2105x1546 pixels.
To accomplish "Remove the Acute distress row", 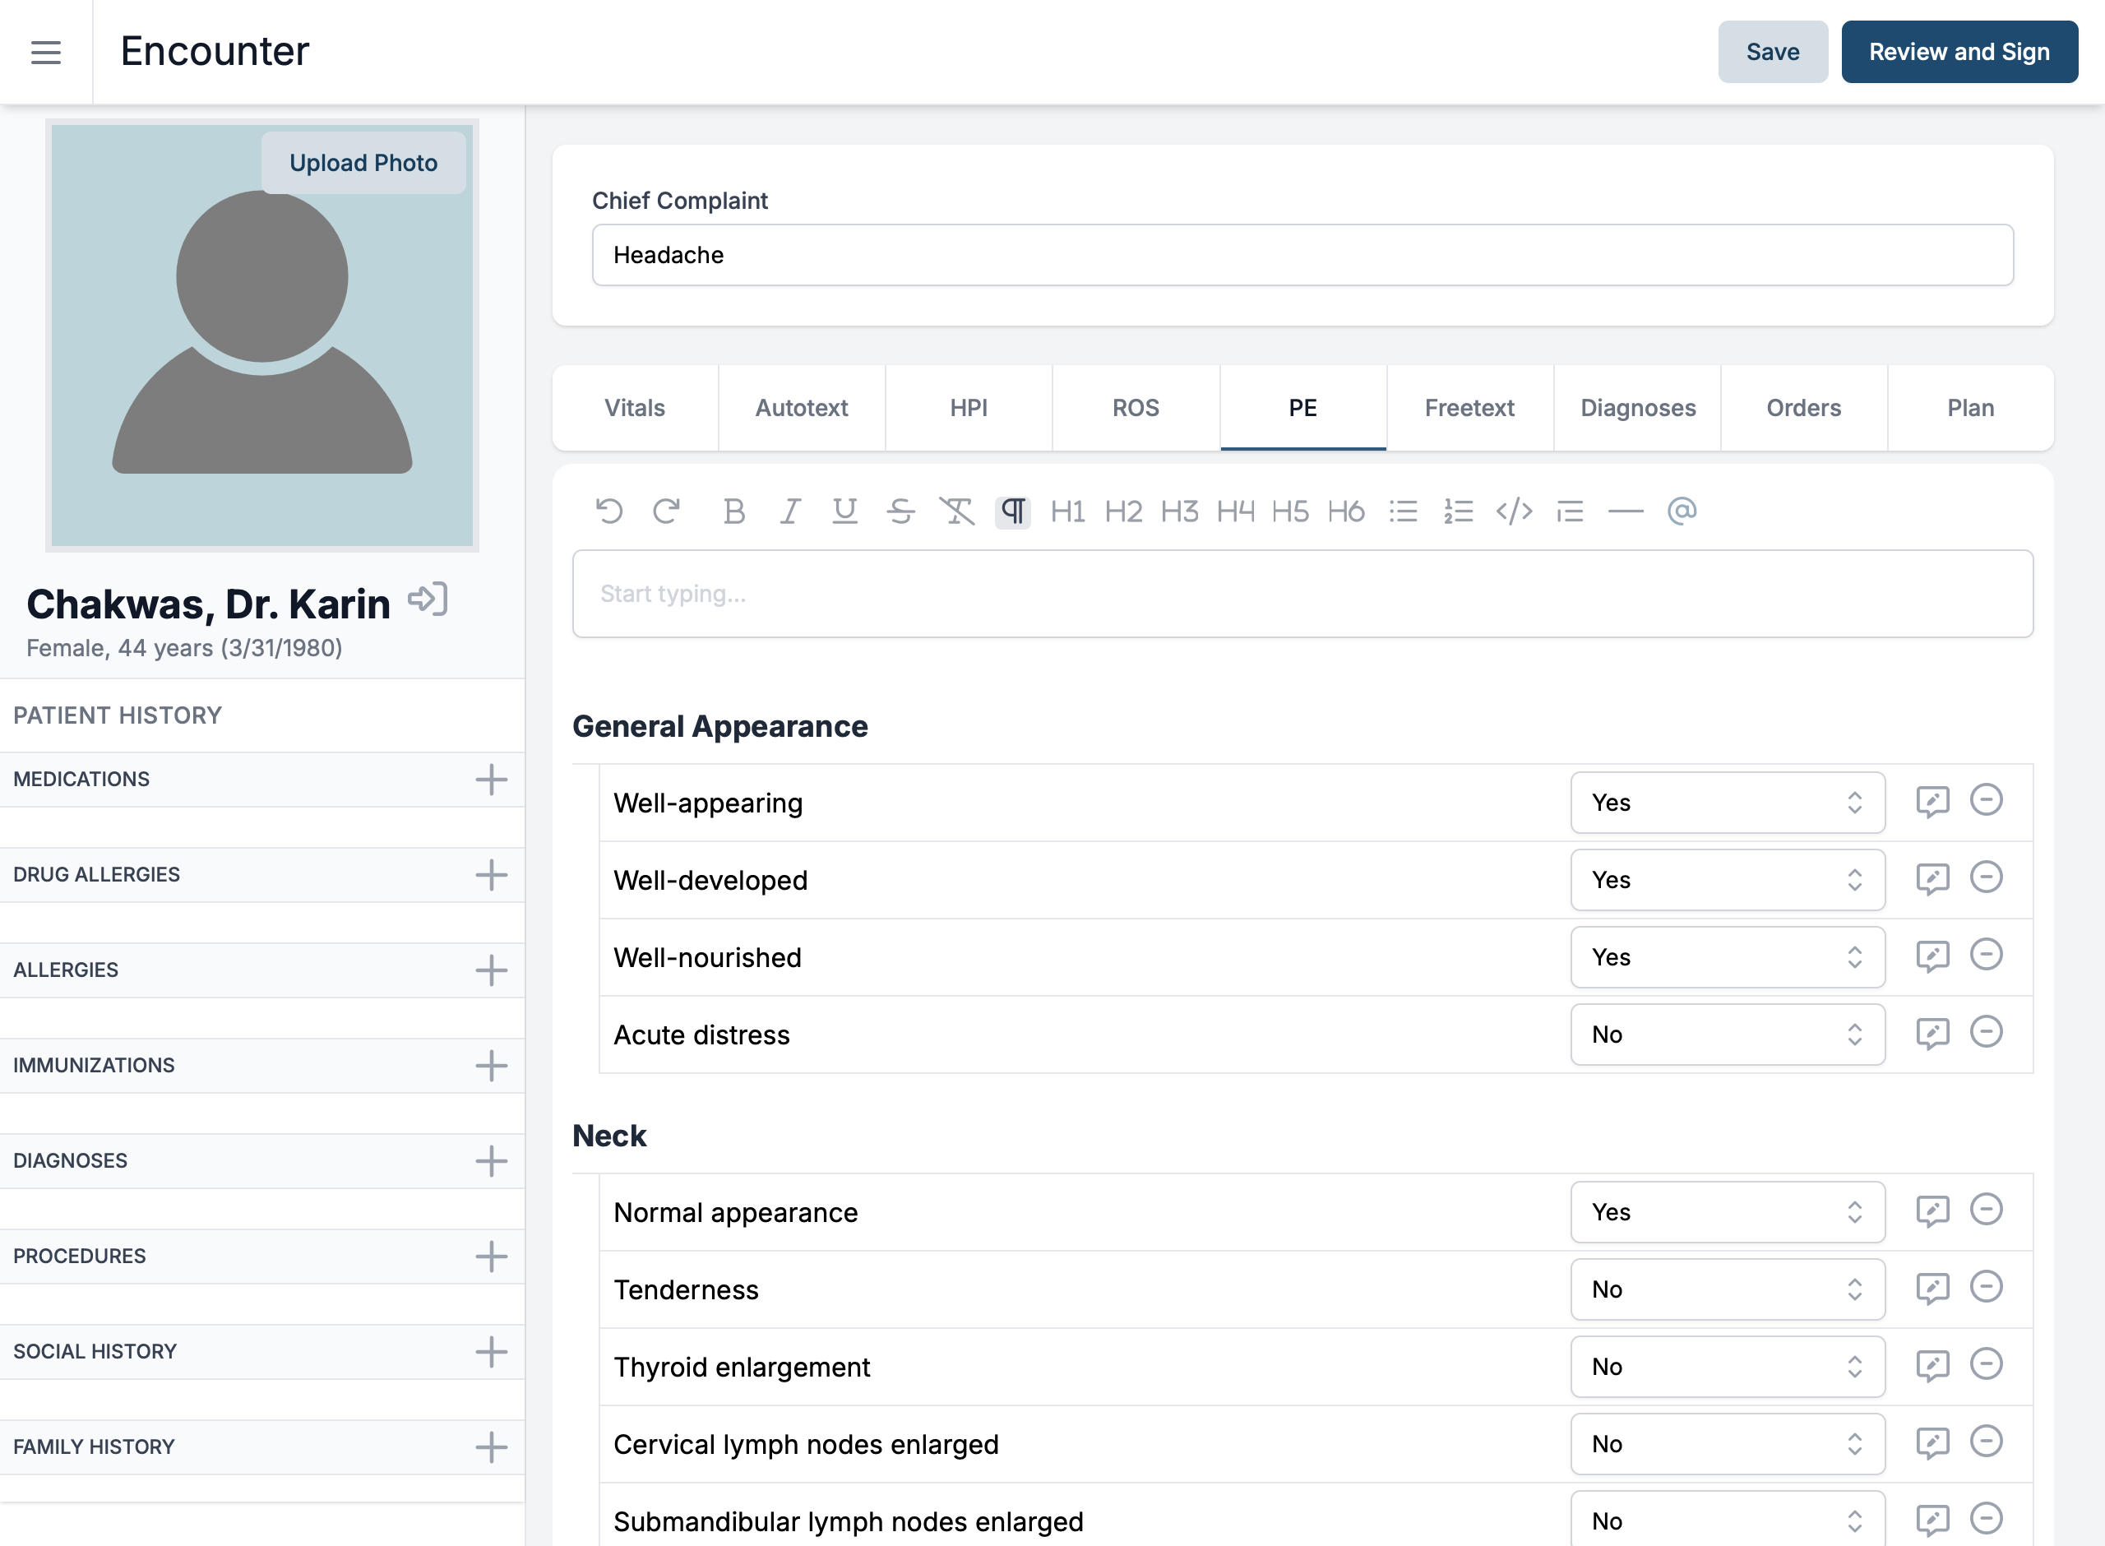I will [x=1985, y=1032].
